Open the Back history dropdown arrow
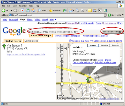125x106 pixels. click(11, 10)
